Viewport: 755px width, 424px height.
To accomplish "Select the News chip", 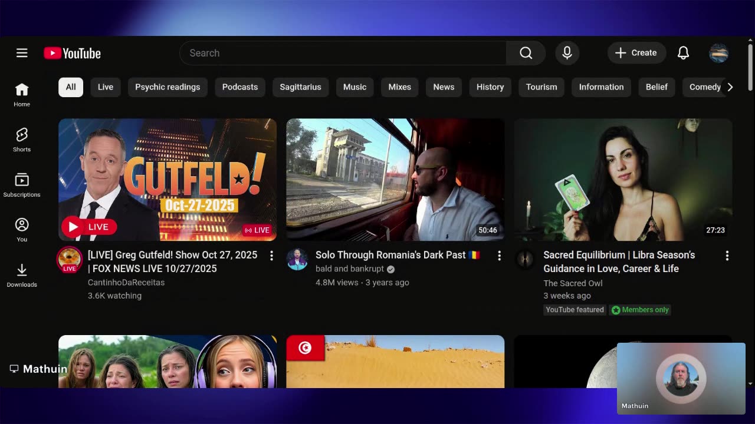I will pyautogui.click(x=444, y=87).
